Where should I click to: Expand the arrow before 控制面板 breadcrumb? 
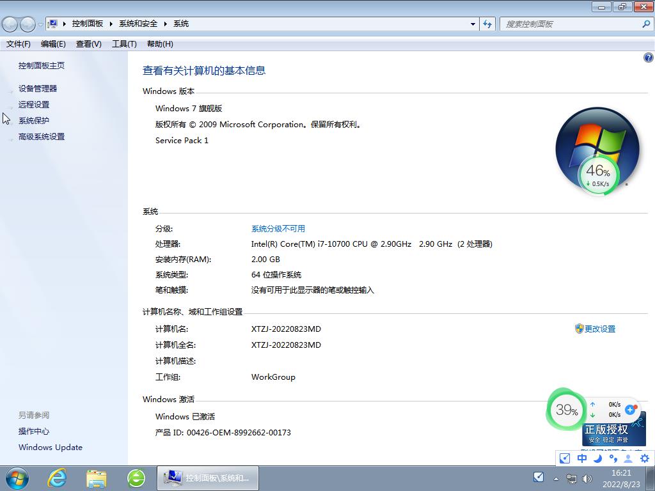[x=65, y=24]
